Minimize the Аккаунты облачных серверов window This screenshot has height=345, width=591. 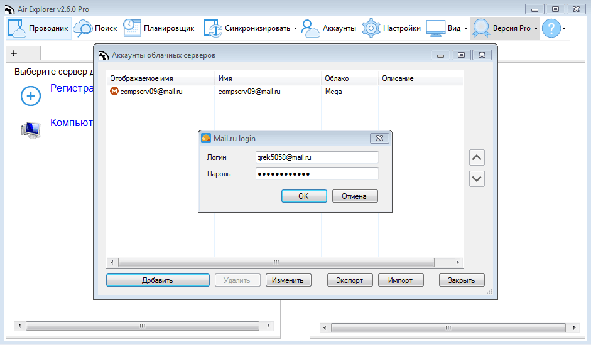[440, 55]
